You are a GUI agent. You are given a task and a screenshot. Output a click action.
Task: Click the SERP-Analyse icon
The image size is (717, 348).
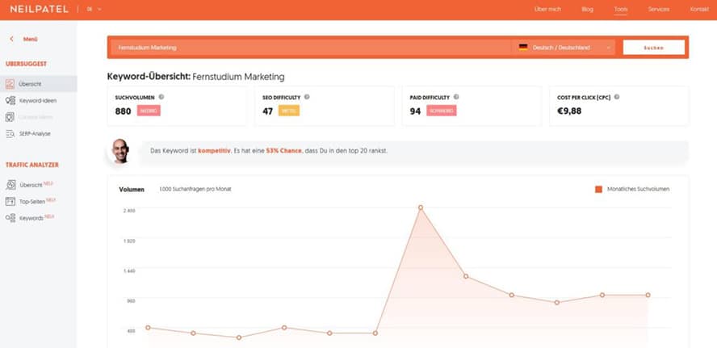pyautogui.click(x=10, y=134)
